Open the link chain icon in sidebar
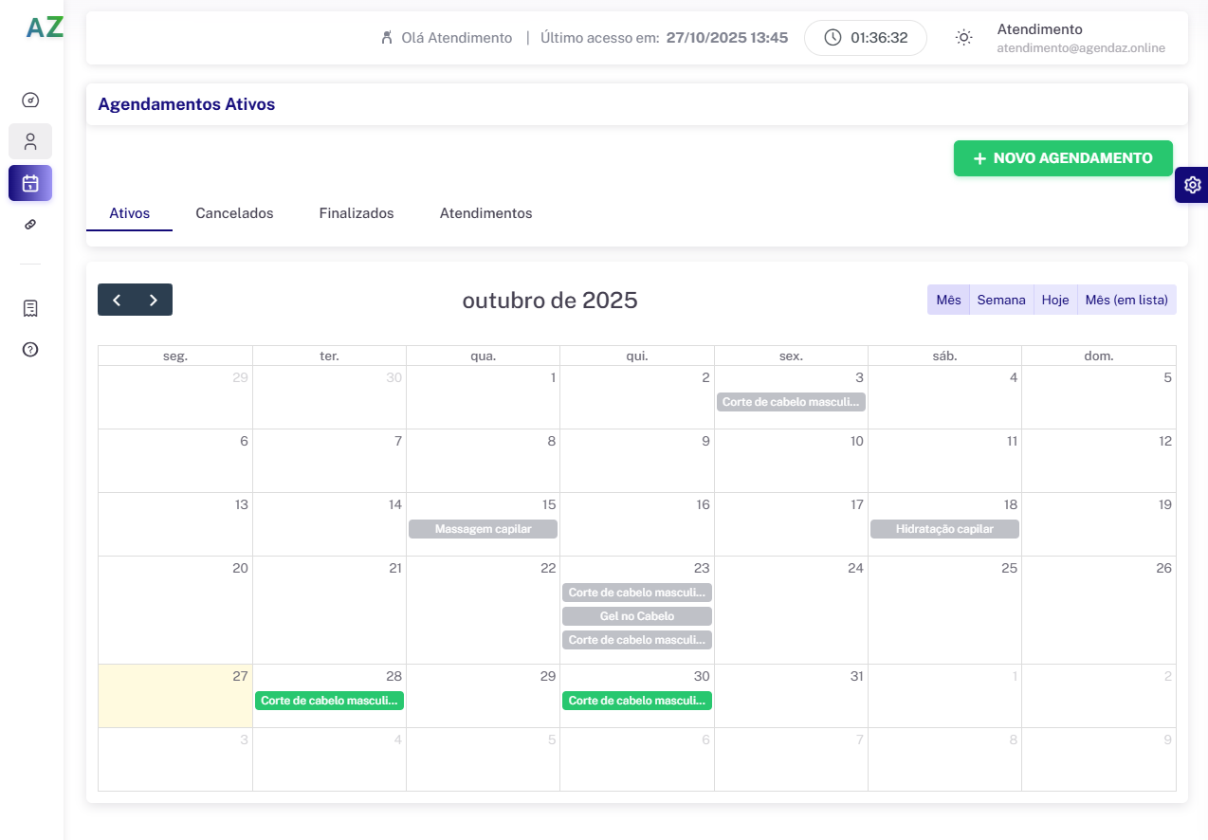The image size is (1208, 840). tap(30, 225)
